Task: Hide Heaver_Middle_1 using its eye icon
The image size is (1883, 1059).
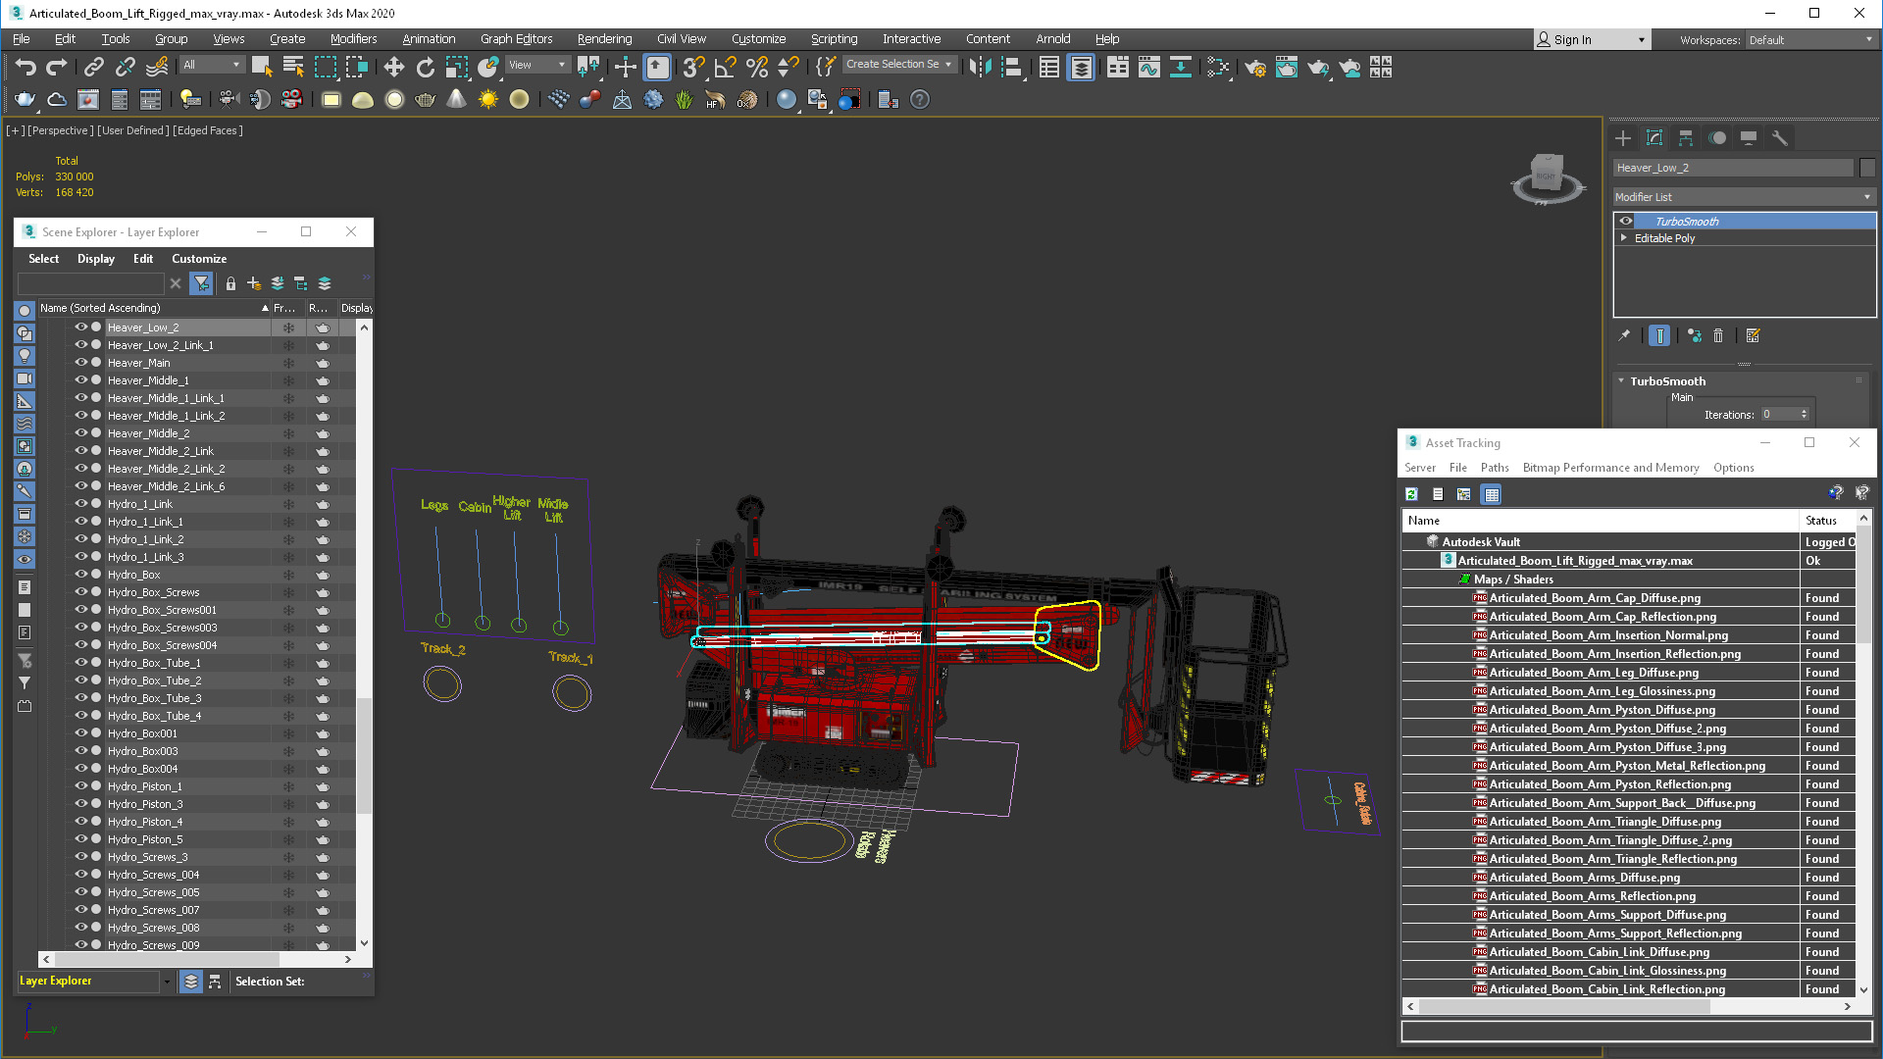Action: 81,380
